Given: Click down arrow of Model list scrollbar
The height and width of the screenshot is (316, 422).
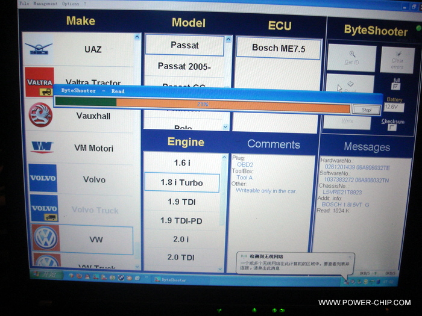Looking at the screenshot, I should pos(225,127).
